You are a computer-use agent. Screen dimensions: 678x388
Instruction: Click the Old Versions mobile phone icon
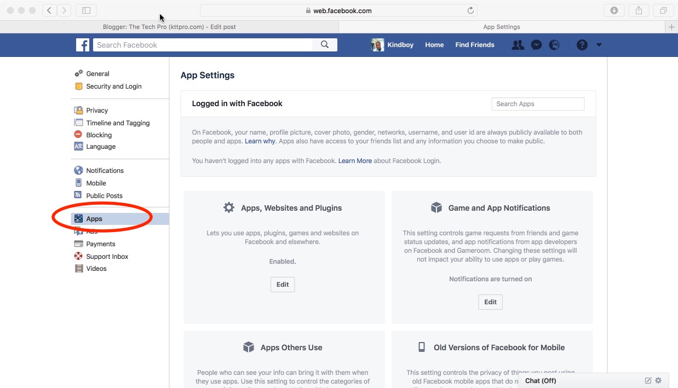point(422,347)
